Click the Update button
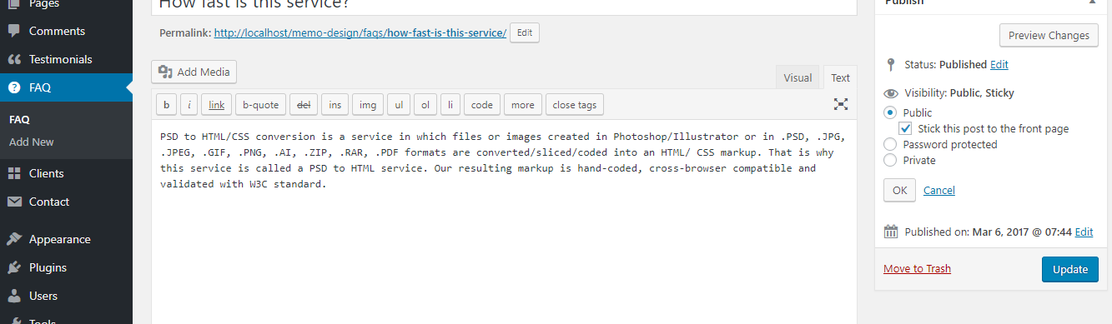1112x324 pixels. coord(1070,269)
